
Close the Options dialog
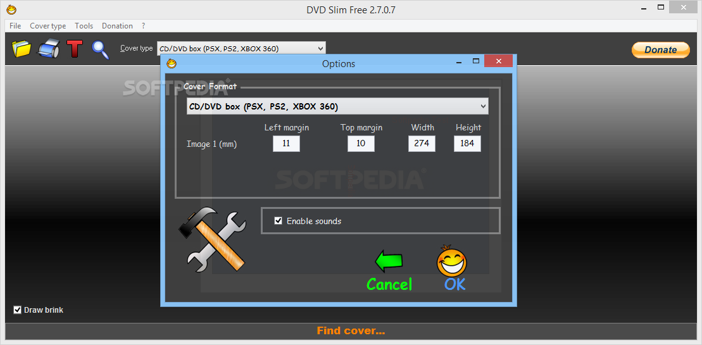point(498,61)
